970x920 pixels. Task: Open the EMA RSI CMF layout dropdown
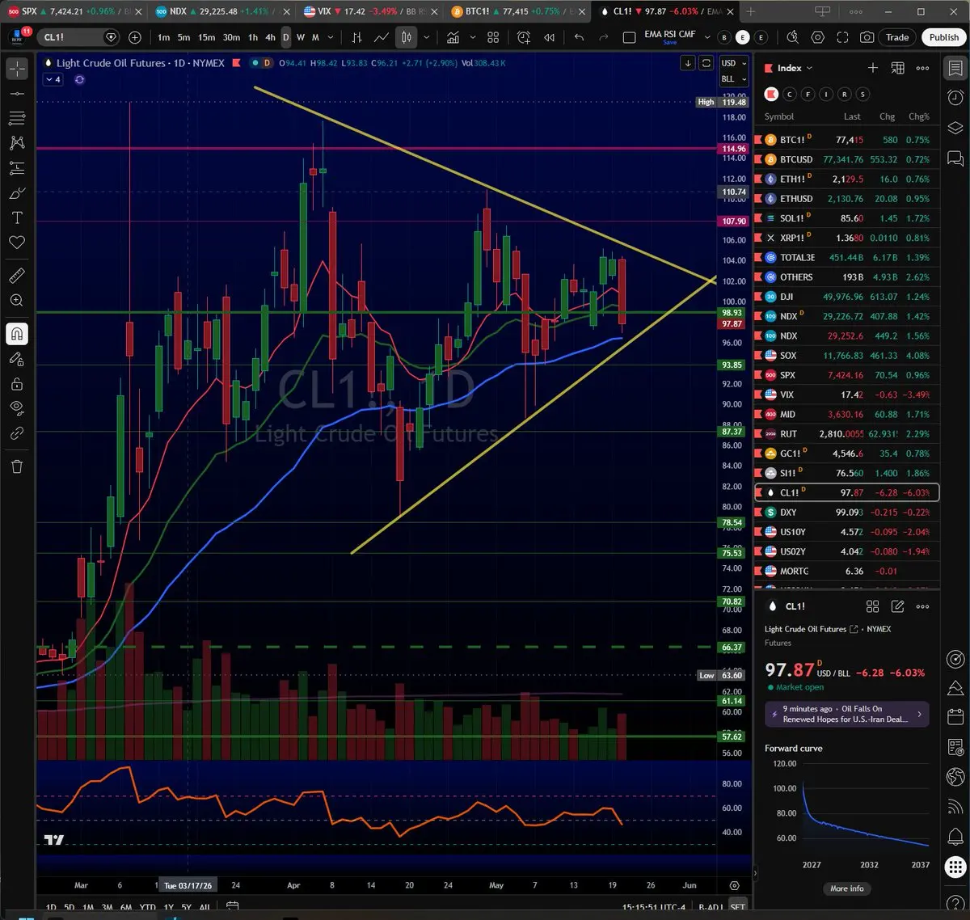[x=707, y=37]
